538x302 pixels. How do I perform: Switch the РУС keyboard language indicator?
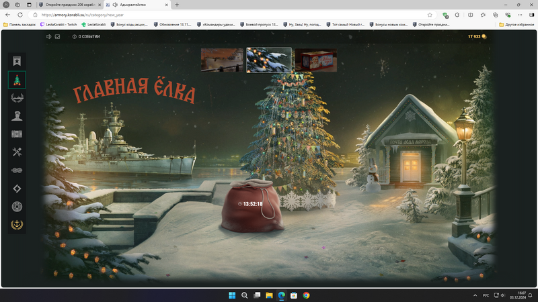(486, 295)
